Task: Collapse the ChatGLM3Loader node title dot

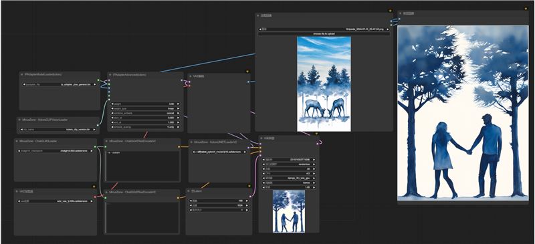Action: point(18,140)
